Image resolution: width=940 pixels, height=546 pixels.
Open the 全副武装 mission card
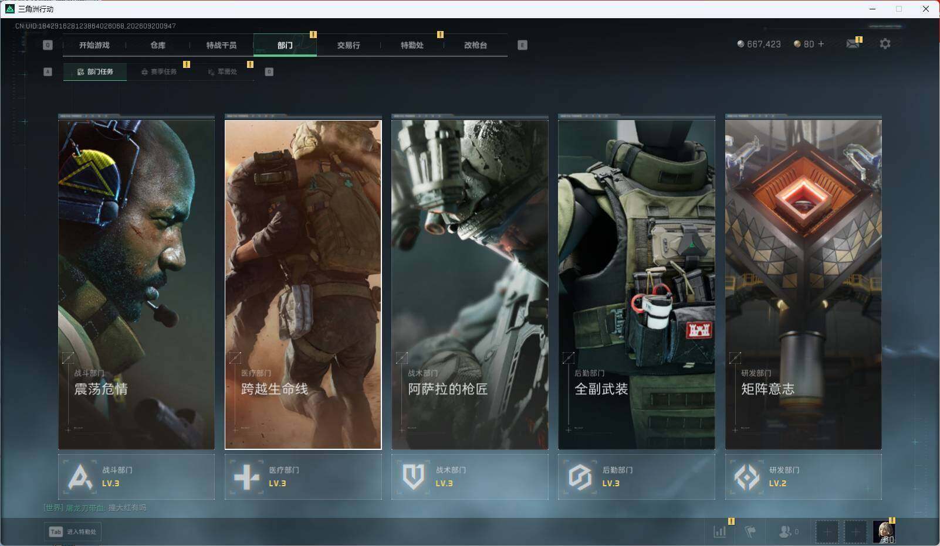point(637,285)
